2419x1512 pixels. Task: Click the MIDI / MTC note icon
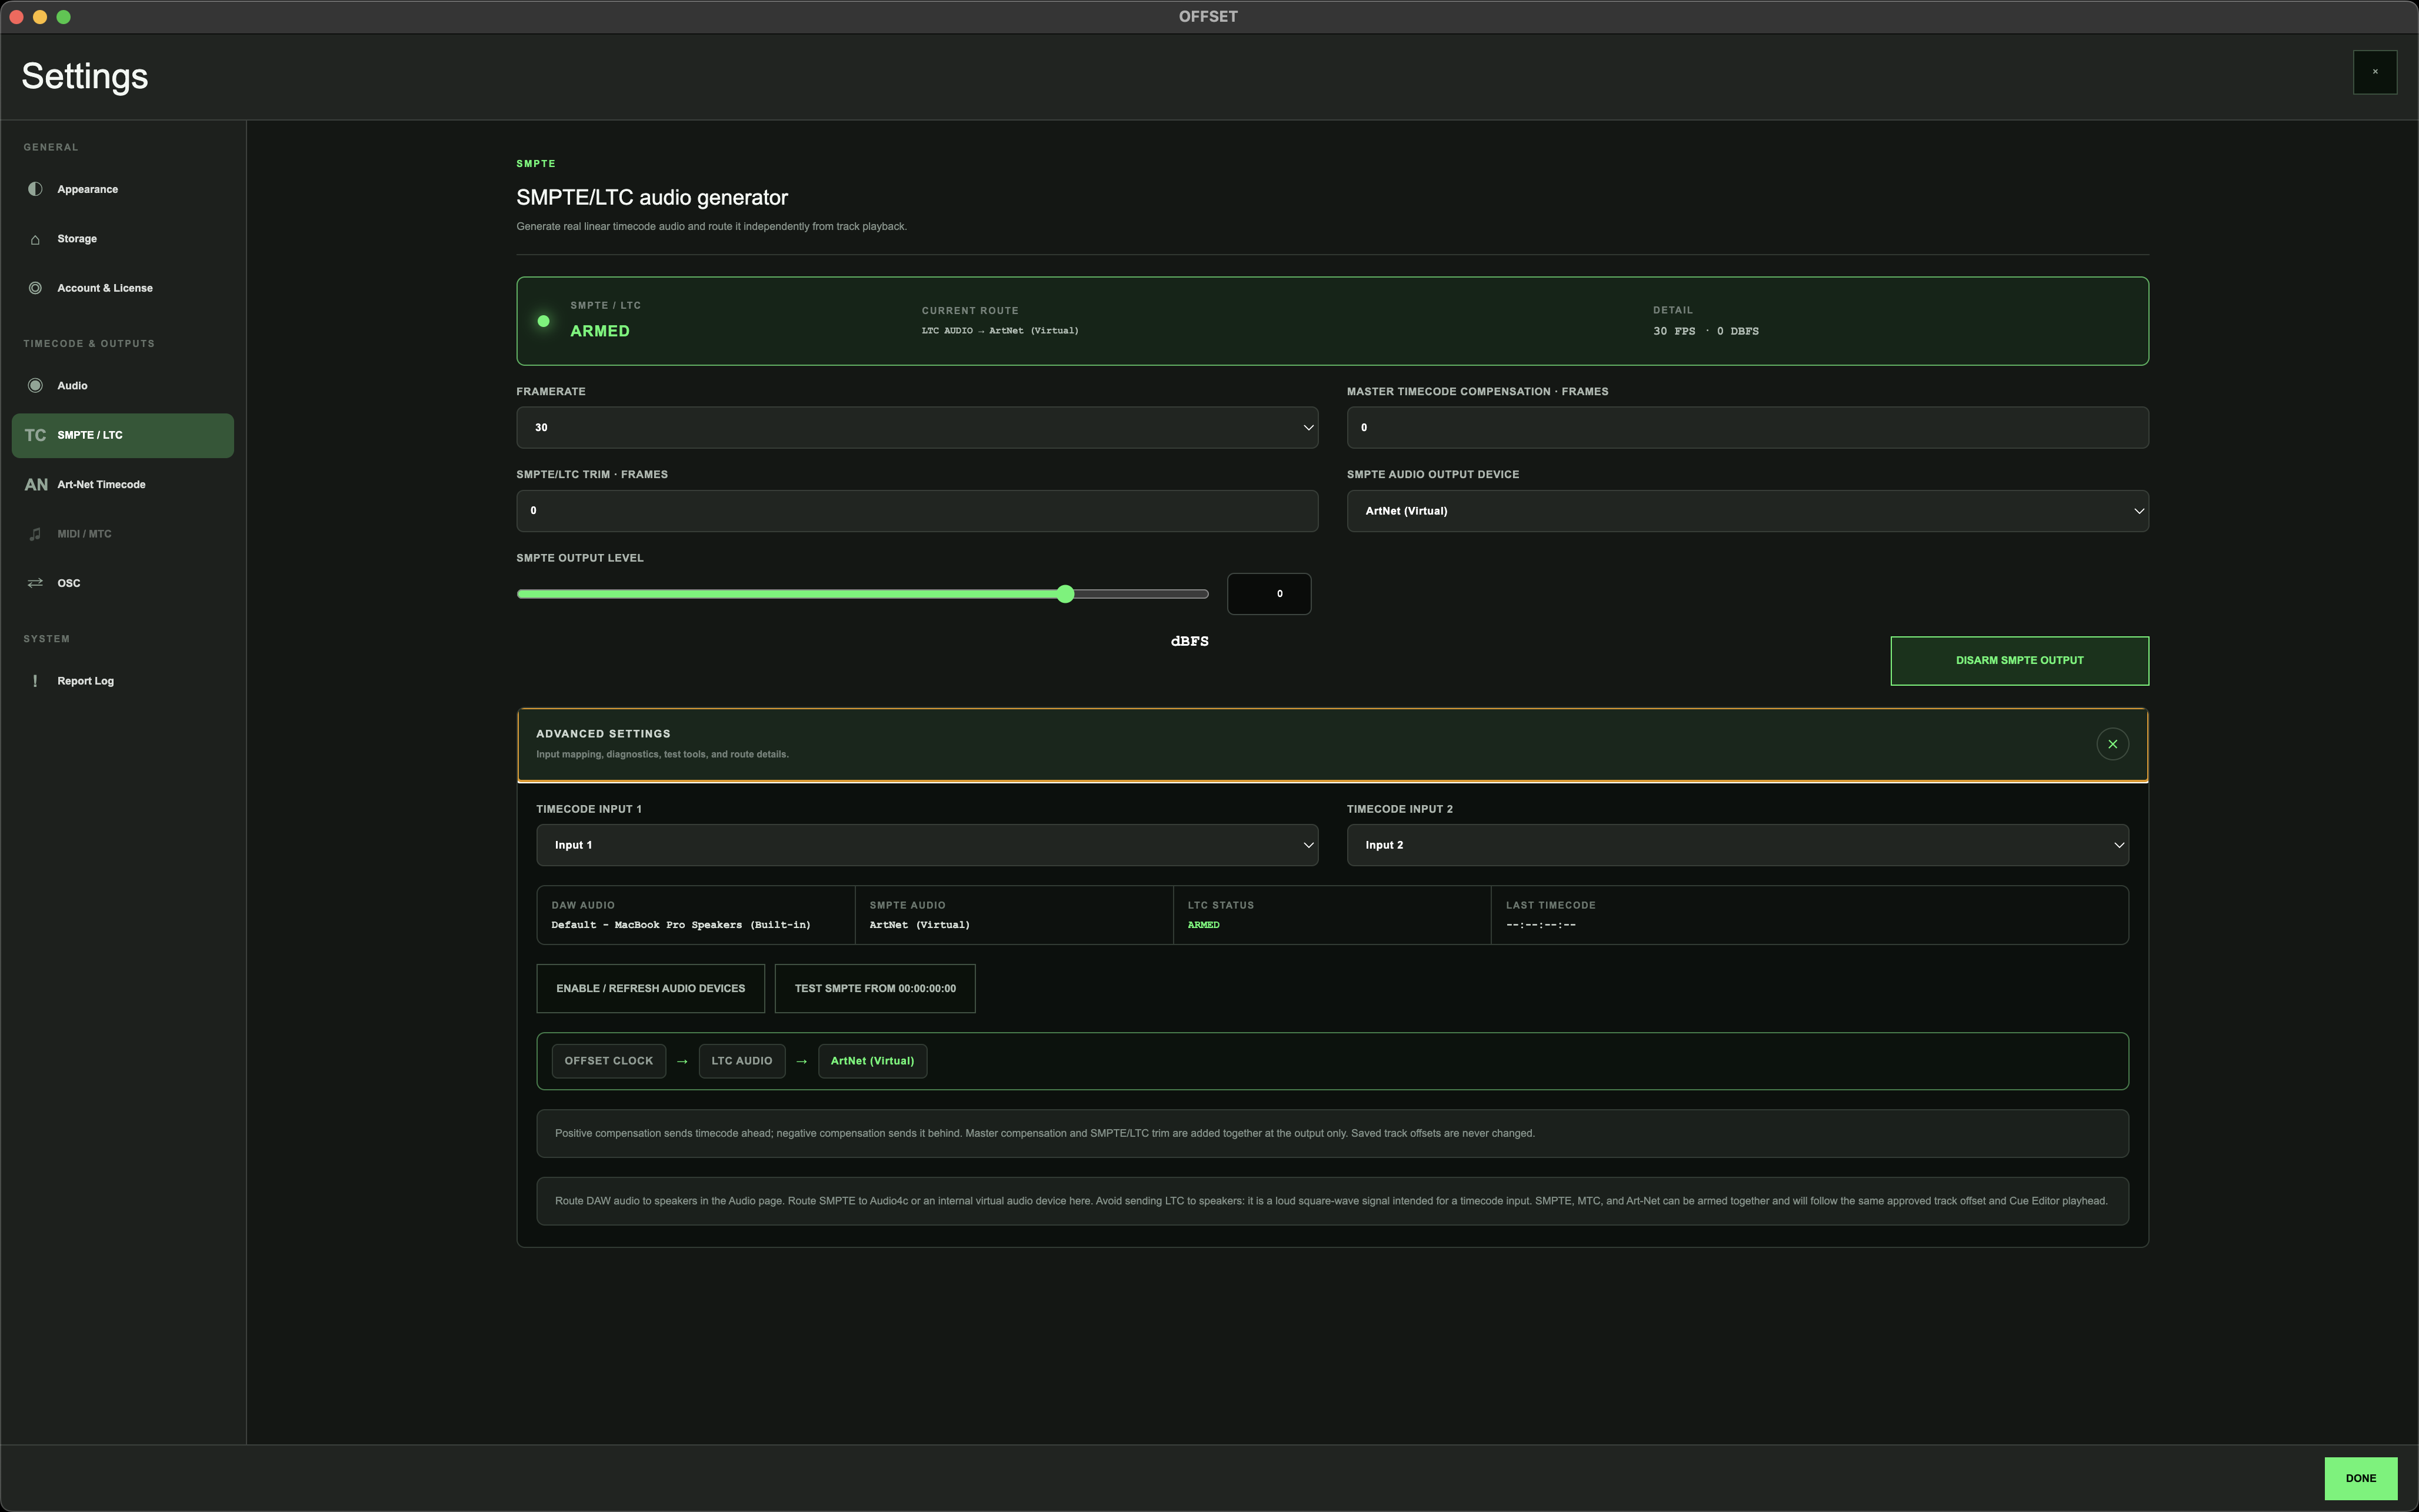coord(35,534)
